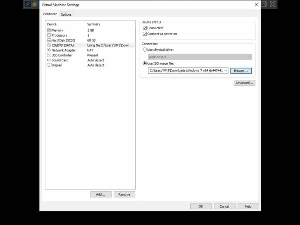Select the Hard Disk (SCSI) row label

coord(63,40)
